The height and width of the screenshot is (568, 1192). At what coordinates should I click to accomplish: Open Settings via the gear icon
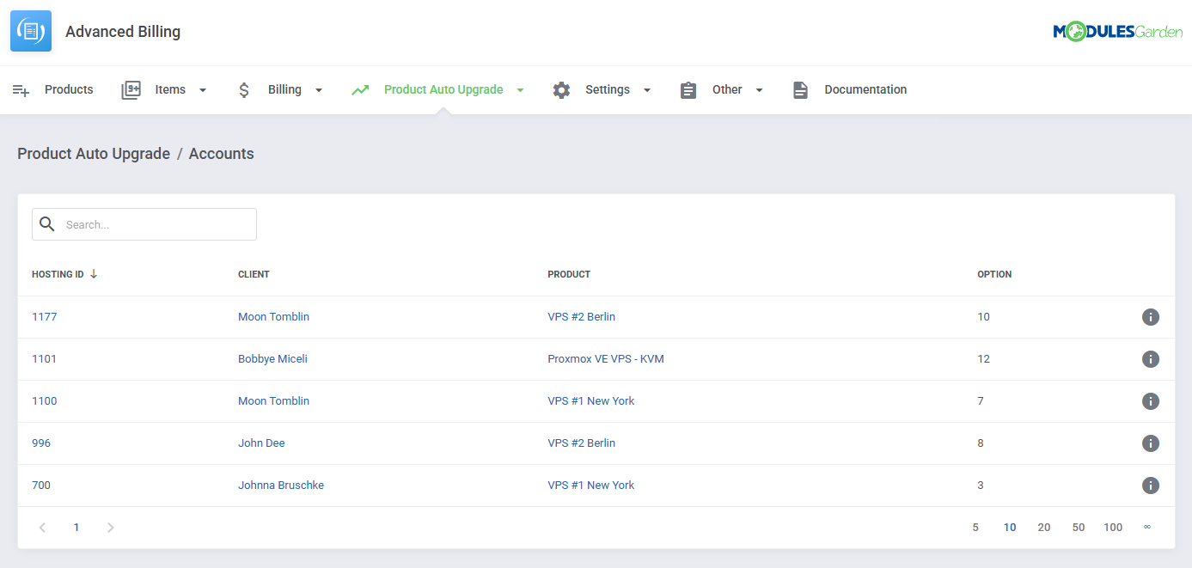[x=561, y=89]
